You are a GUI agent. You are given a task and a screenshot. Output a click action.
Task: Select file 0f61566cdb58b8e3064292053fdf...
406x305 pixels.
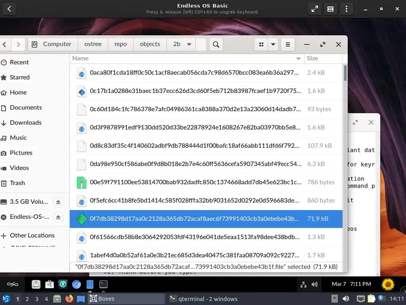(x=206, y=237)
